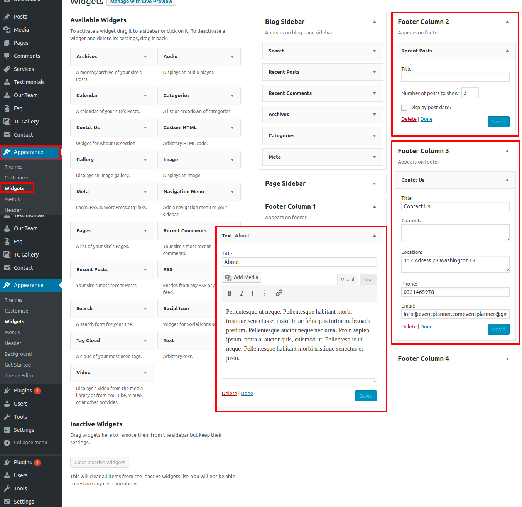This screenshot has height=507, width=522.
Task: Click the Services pushpin icon in the sidebar
Action: click(x=7, y=69)
